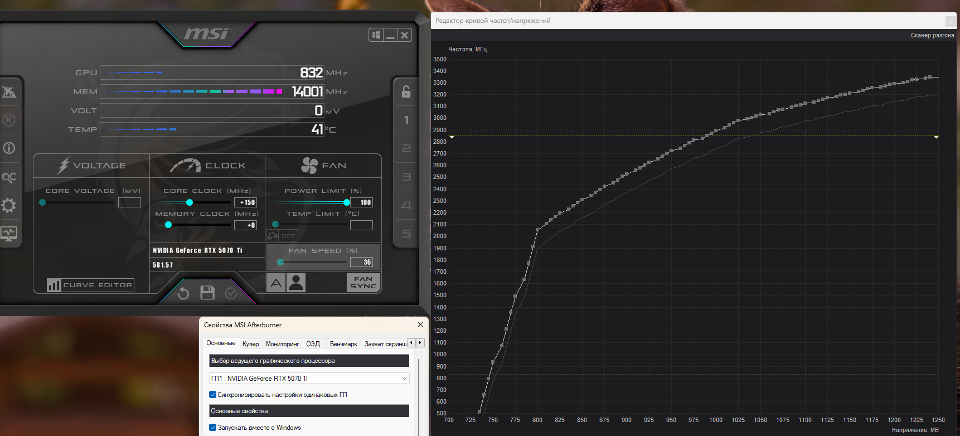Click driver version 581.57 text
The width and height of the screenshot is (960, 436).
pyautogui.click(x=163, y=265)
